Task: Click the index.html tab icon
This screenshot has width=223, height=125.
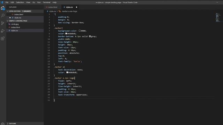Action: point(47,7)
